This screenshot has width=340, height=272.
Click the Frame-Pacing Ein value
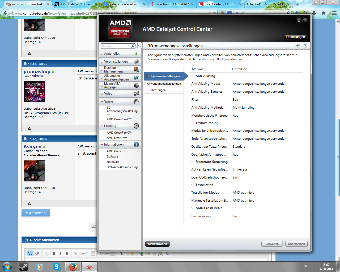coord(235,216)
